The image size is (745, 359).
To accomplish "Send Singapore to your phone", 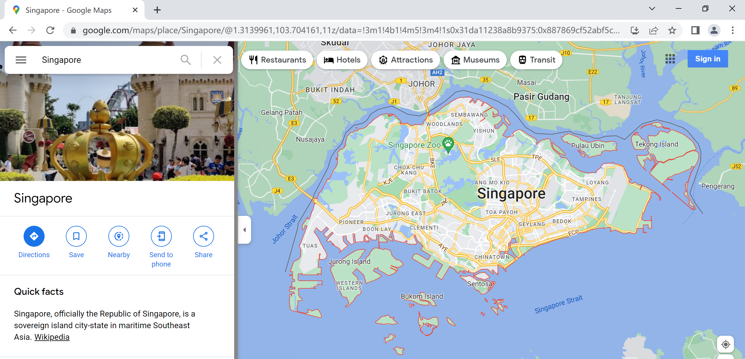I will pyautogui.click(x=161, y=236).
